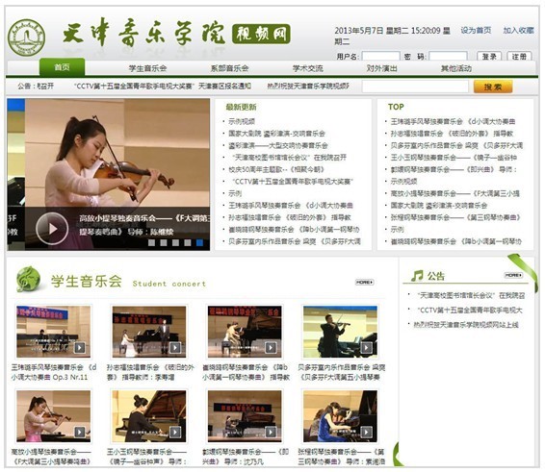Click MORE icon beside Student concert heading
The width and height of the screenshot is (545, 472).
[364, 283]
